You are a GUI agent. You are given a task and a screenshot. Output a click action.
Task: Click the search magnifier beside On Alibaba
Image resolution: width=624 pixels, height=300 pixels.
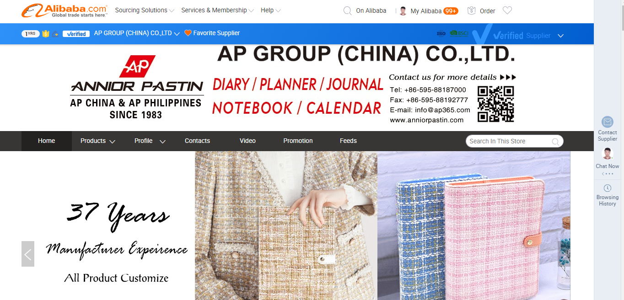click(348, 11)
